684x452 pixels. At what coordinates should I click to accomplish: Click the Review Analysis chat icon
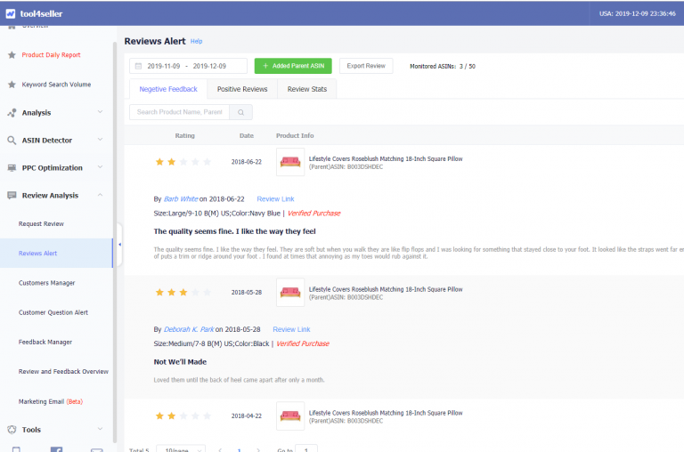pos(12,195)
